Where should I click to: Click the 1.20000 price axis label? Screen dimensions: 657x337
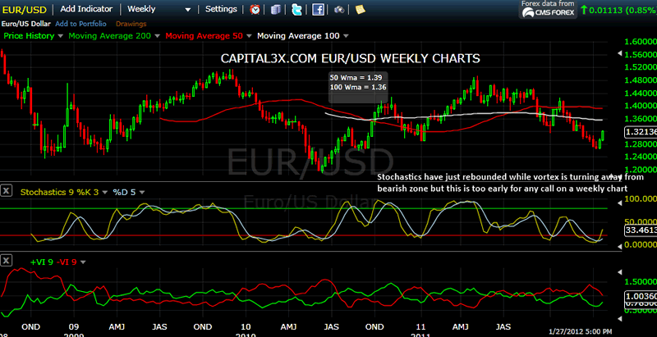click(x=641, y=170)
